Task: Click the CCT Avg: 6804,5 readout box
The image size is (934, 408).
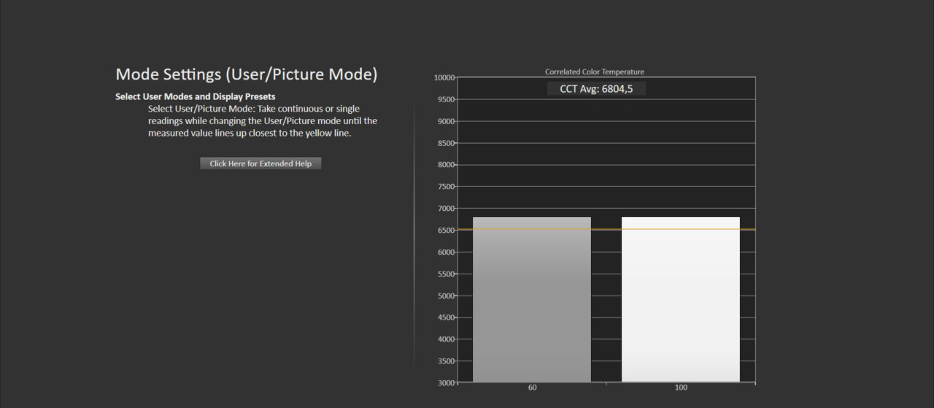Action: pyautogui.click(x=596, y=88)
